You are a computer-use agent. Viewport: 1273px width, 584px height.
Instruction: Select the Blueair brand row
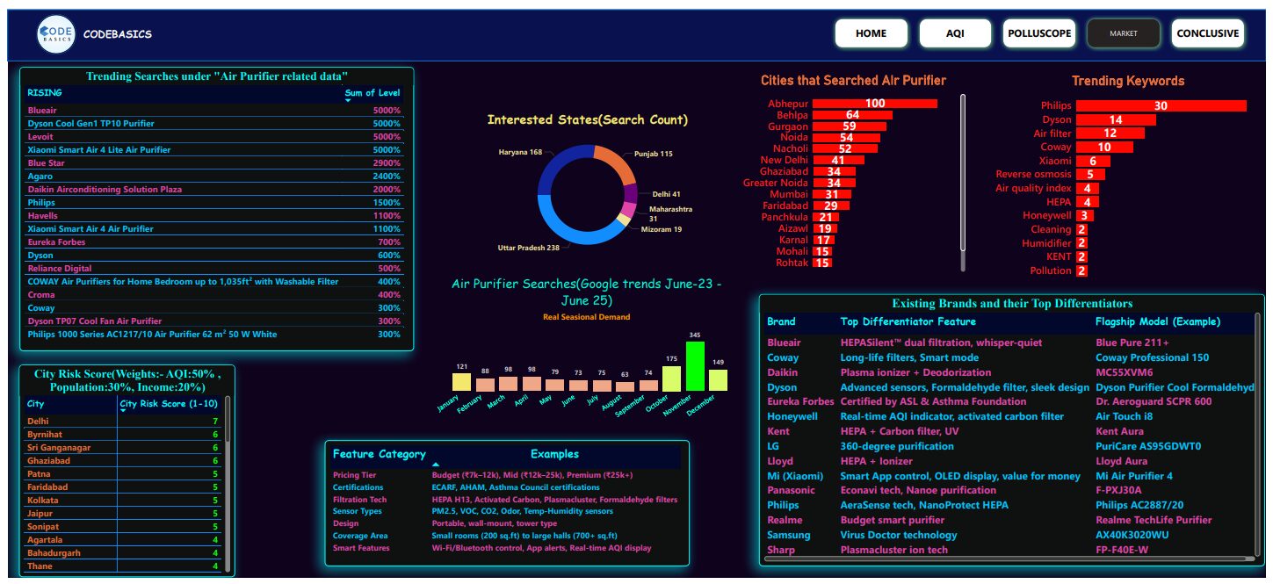1009,342
